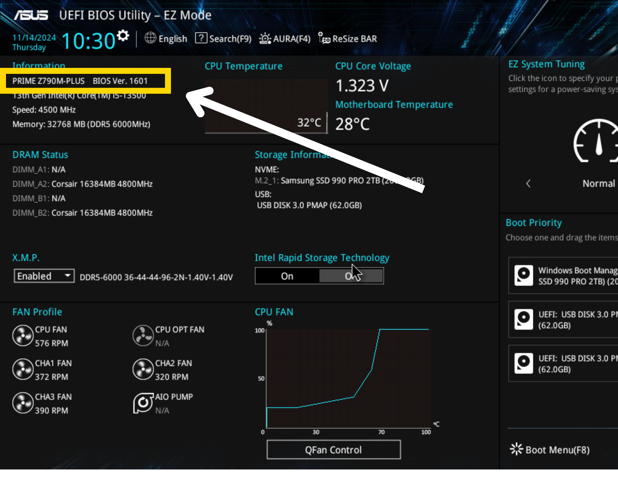618x499 pixels.
Task: Open Search (F9)
Action: pyautogui.click(x=223, y=39)
